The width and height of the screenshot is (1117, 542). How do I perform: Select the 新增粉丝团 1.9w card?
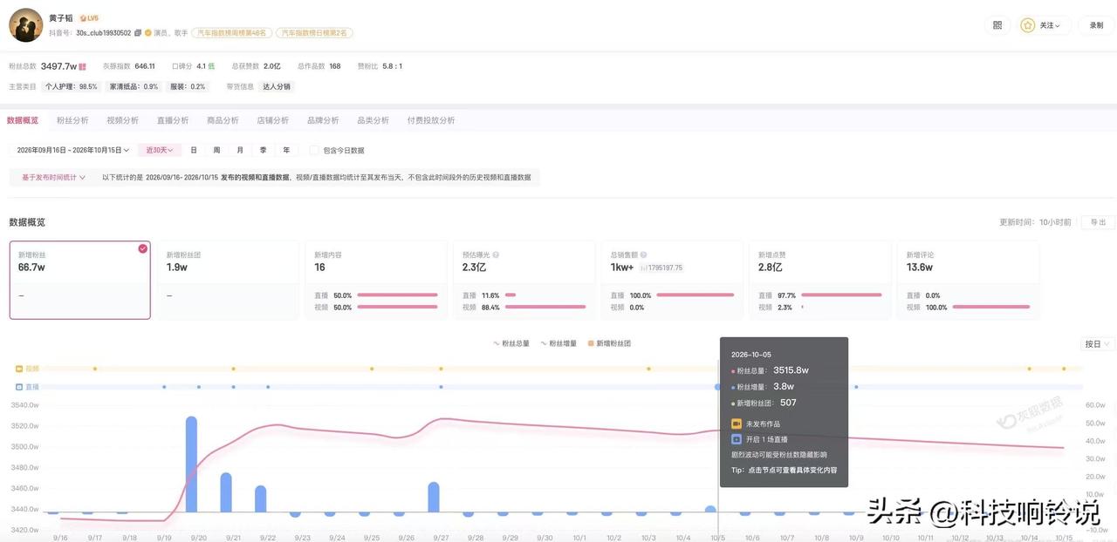tap(228, 280)
